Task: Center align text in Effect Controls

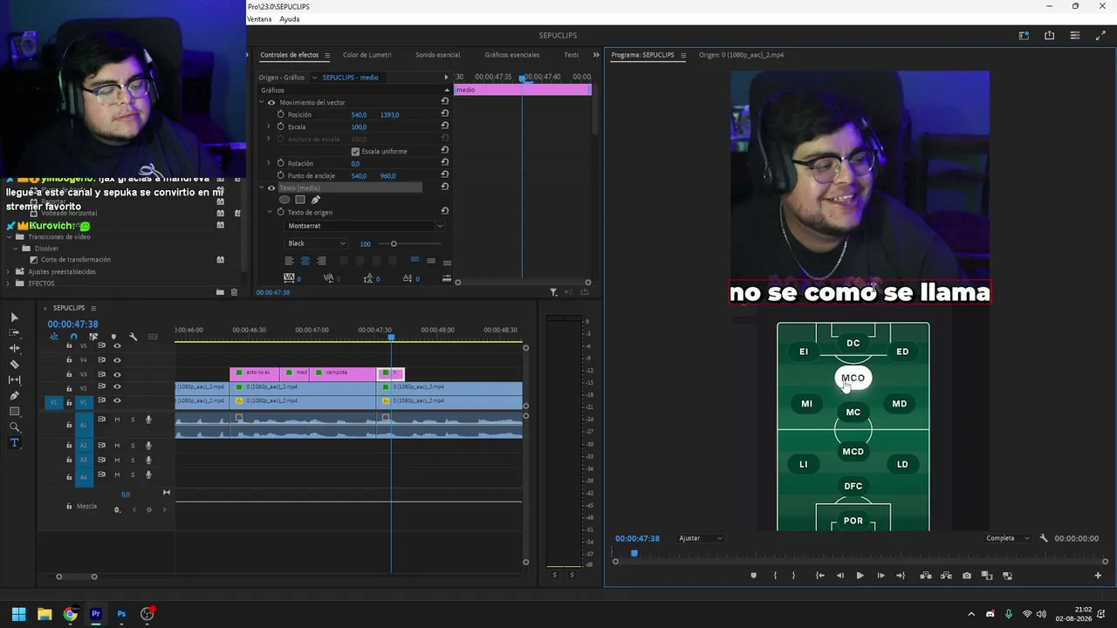Action: click(x=305, y=261)
